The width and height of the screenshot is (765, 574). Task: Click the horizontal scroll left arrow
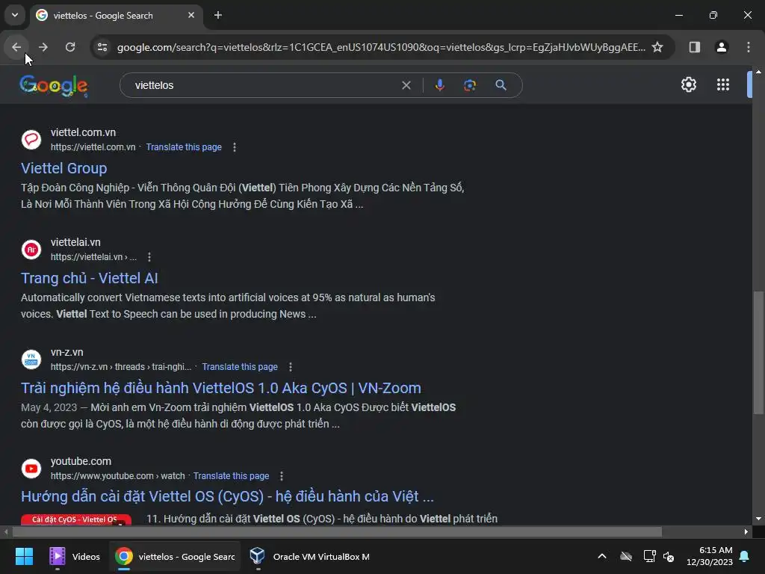[6, 531]
